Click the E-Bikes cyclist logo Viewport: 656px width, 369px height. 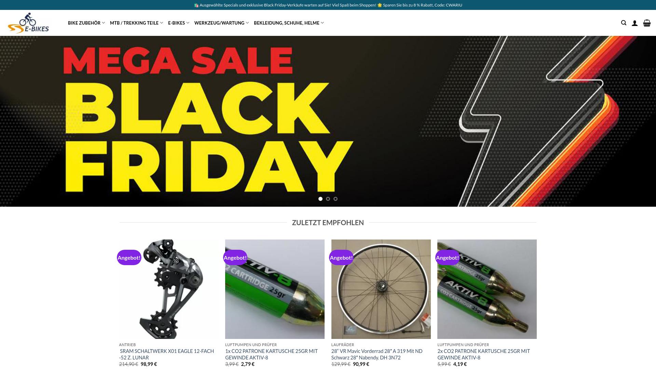(x=28, y=23)
